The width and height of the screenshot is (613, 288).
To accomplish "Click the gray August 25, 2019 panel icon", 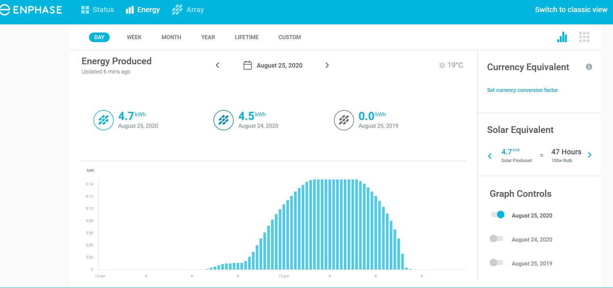I will [x=344, y=120].
